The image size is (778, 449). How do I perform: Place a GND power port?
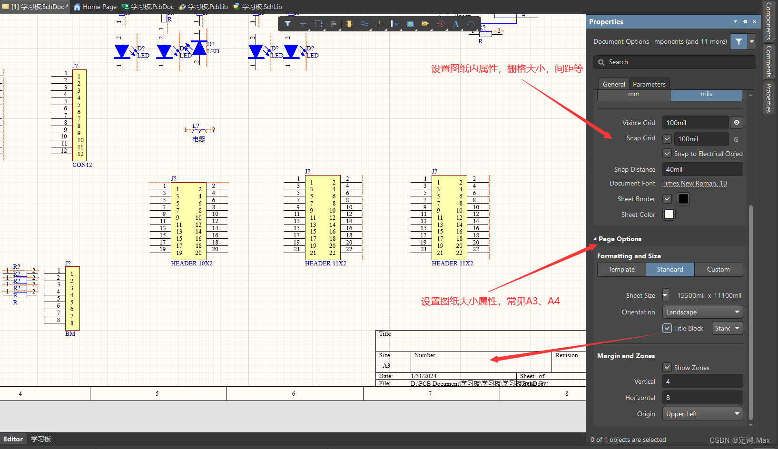(379, 24)
